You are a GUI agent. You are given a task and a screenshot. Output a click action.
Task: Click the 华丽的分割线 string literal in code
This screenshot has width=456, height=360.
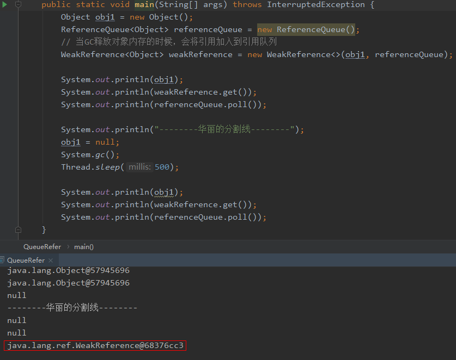click(x=224, y=129)
